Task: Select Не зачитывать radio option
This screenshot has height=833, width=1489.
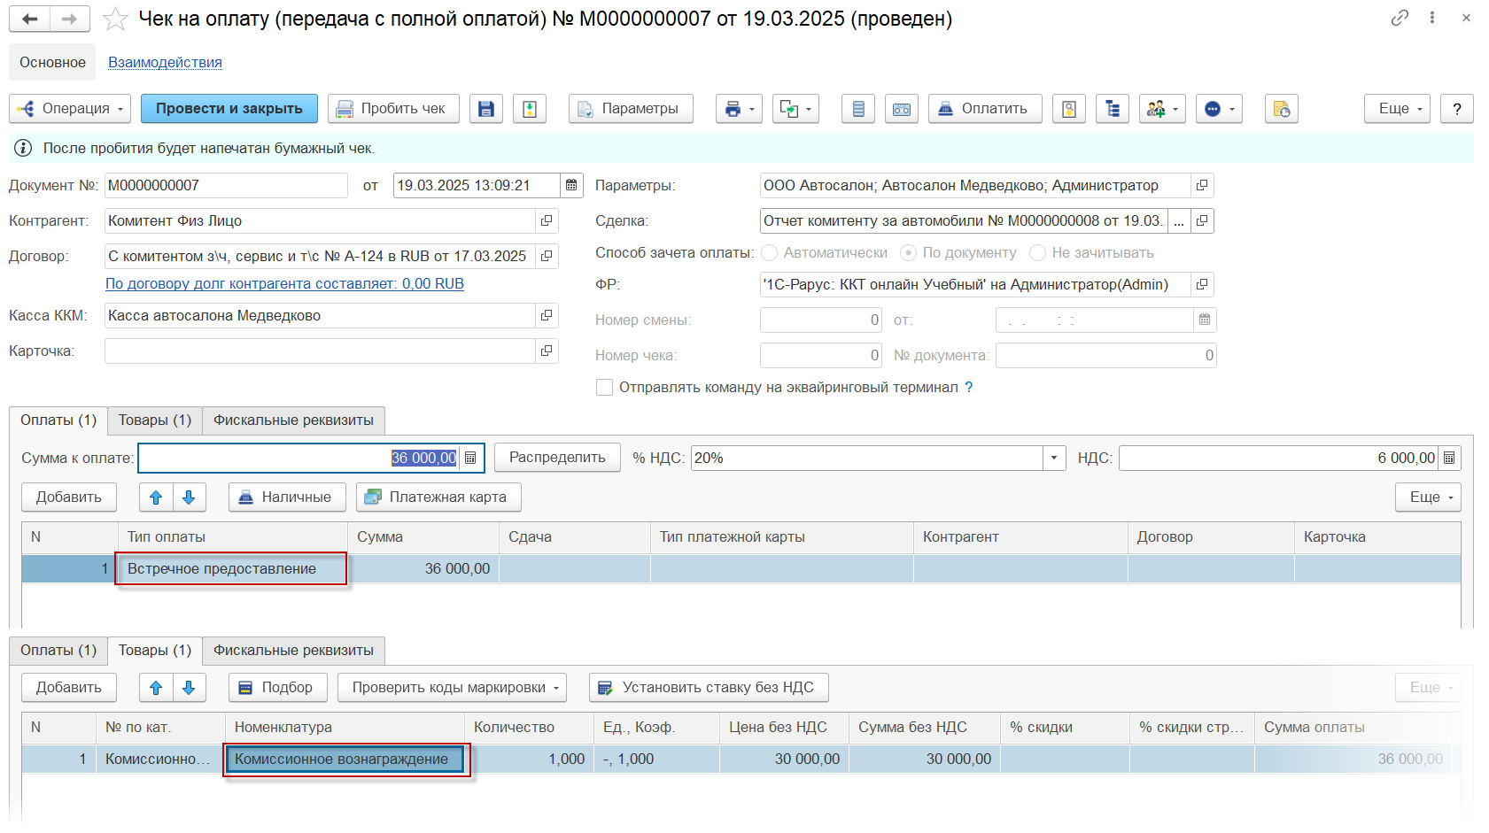Action: (x=1038, y=253)
